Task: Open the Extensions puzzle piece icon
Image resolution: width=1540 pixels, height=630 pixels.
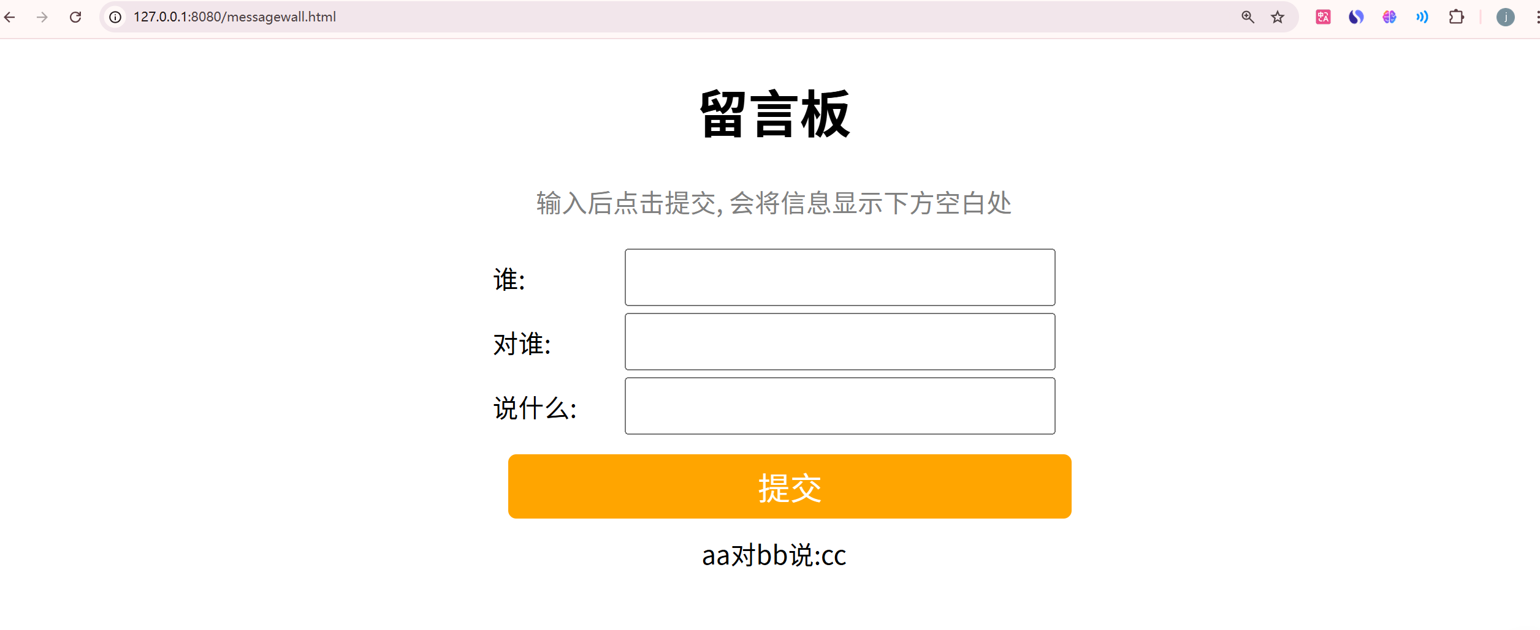Action: (x=1457, y=17)
